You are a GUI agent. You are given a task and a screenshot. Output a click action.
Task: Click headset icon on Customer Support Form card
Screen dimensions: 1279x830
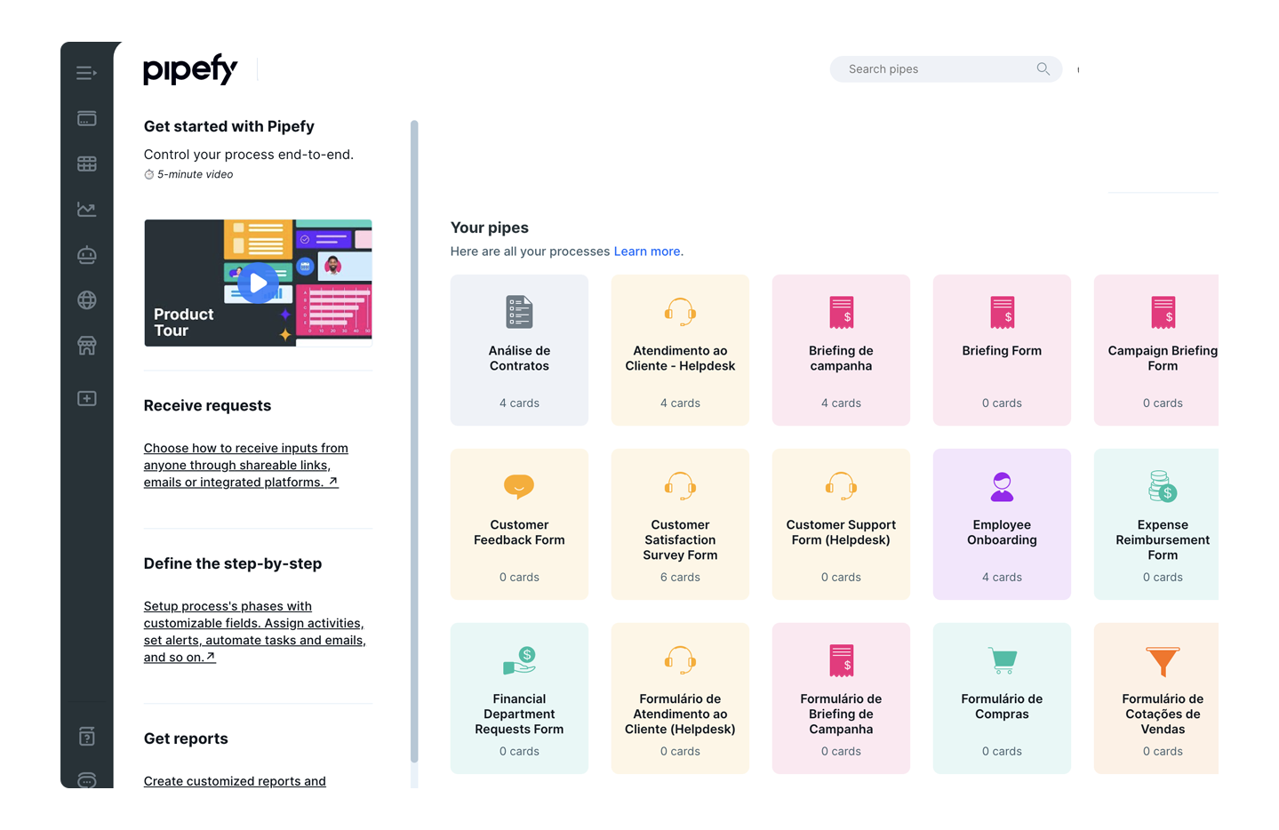click(841, 486)
